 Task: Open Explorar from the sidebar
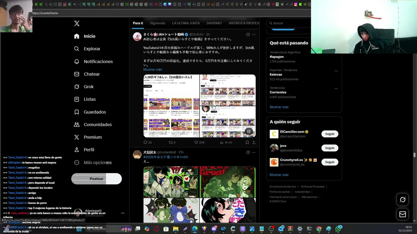[87, 49]
